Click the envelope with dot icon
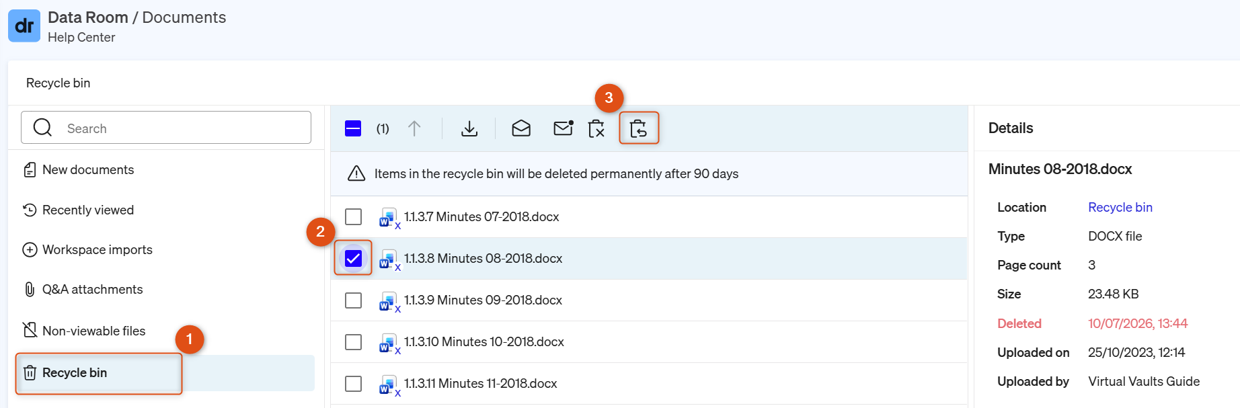Image resolution: width=1240 pixels, height=408 pixels. pos(563,128)
